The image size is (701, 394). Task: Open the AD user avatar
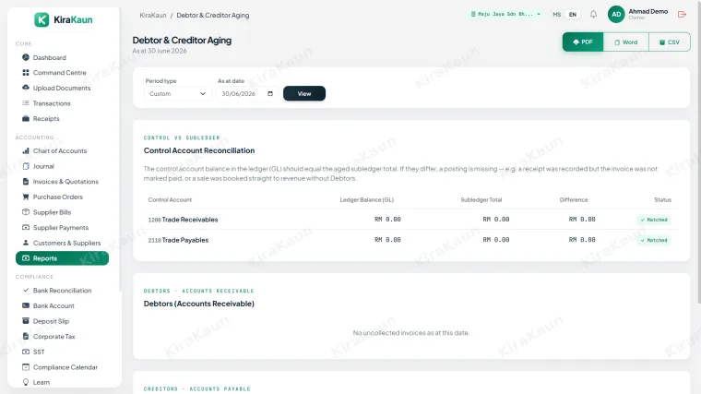click(x=616, y=15)
